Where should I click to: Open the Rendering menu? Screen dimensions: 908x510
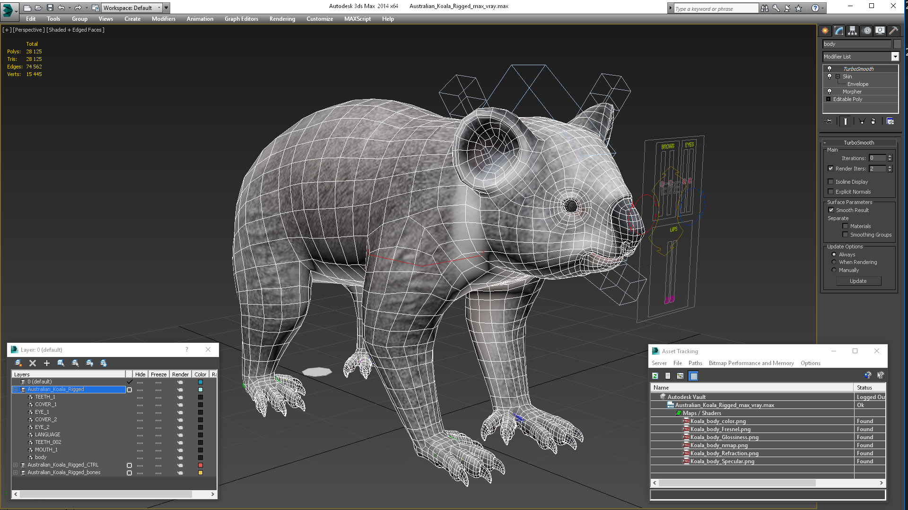tap(282, 19)
